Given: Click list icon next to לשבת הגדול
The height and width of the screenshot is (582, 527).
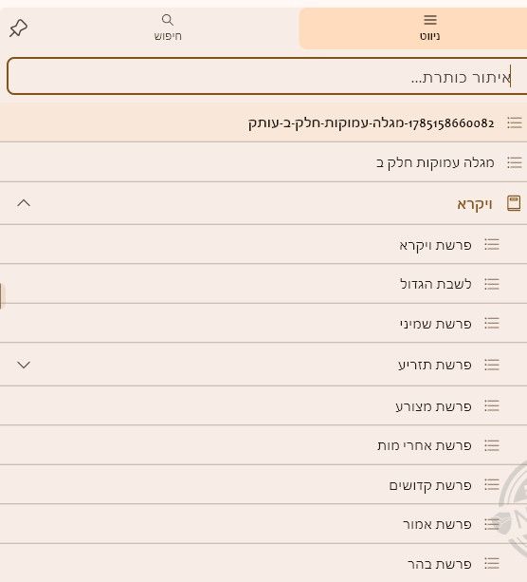Looking at the screenshot, I should [492, 284].
